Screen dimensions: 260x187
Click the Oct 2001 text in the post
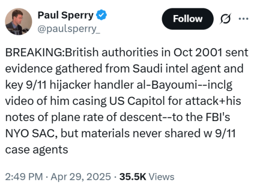click(x=198, y=52)
